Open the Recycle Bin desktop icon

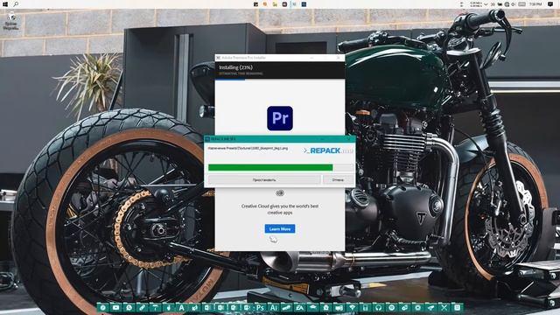[x=11, y=21]
